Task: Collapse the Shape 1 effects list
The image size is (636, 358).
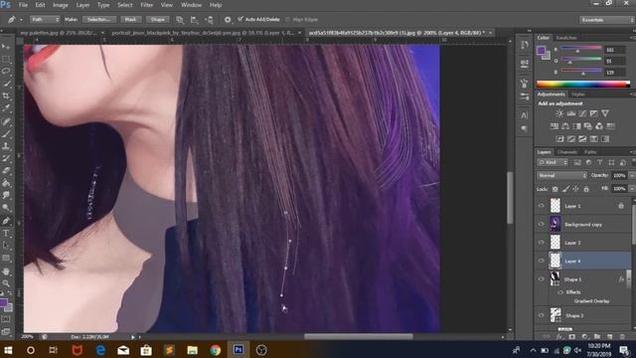Action: tap(628, 278)
